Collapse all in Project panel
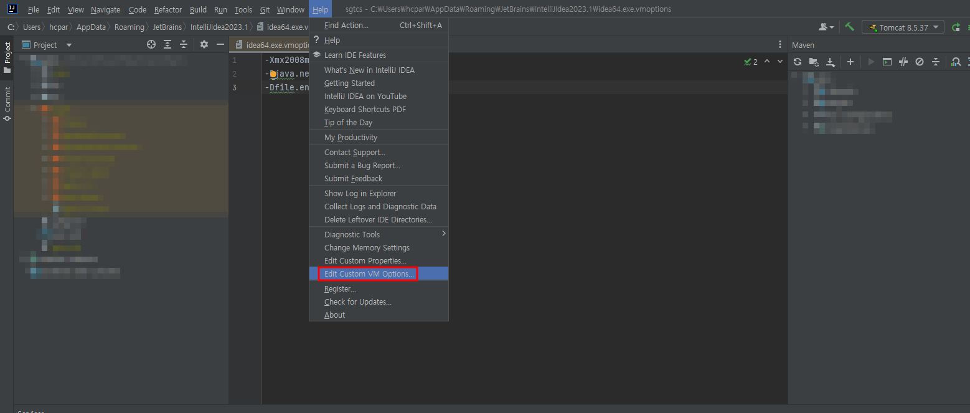This screenshot has height=413, width=970. click(x=184, y=45)
